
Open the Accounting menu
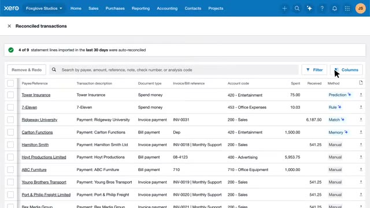coord(167,8)
